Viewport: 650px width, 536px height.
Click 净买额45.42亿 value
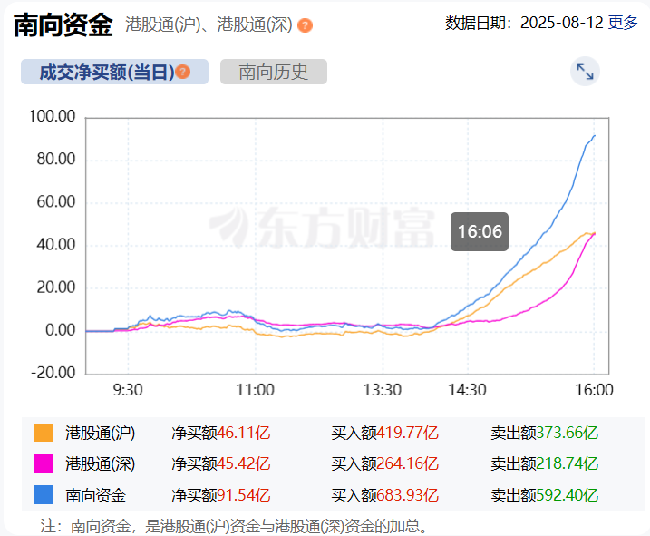click(221, 463)
